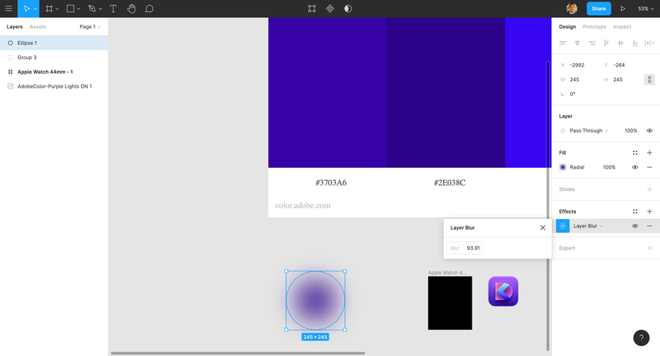Screen dimensions: 660x356
Task: Hide the Radial fill with eye icon
Action: [634, 167]
